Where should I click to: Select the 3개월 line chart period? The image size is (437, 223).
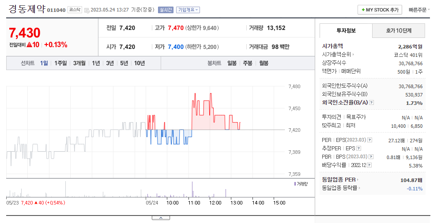click(79, 63)
